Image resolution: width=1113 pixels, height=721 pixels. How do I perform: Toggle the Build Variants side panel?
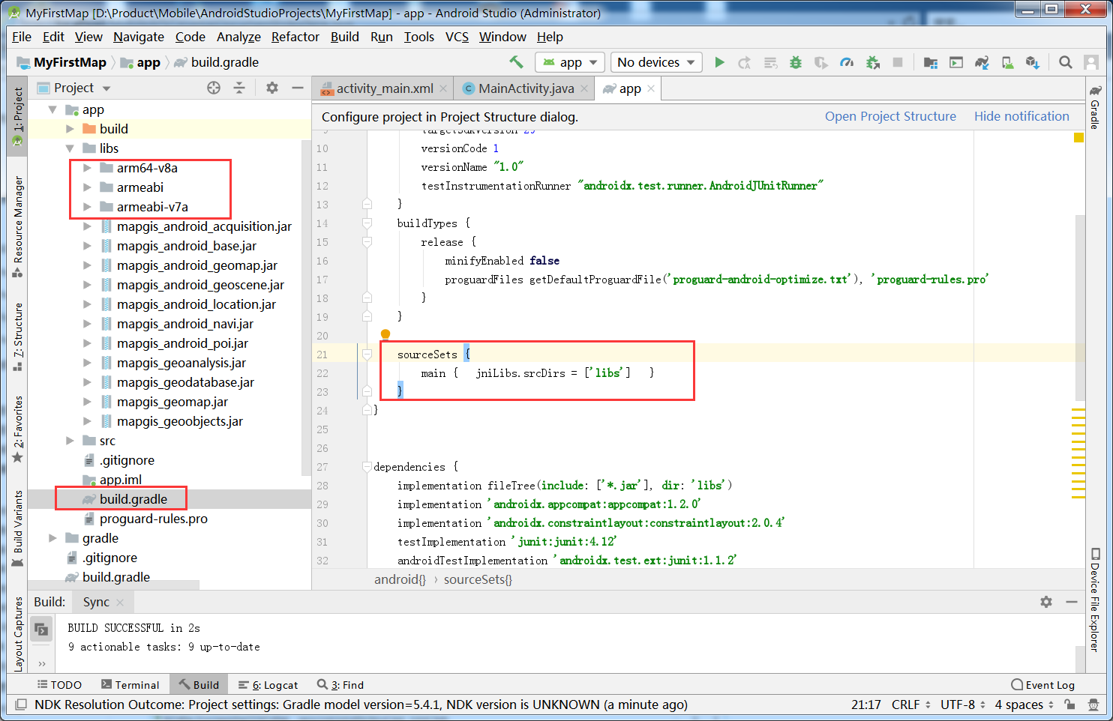tap(17, 528)
